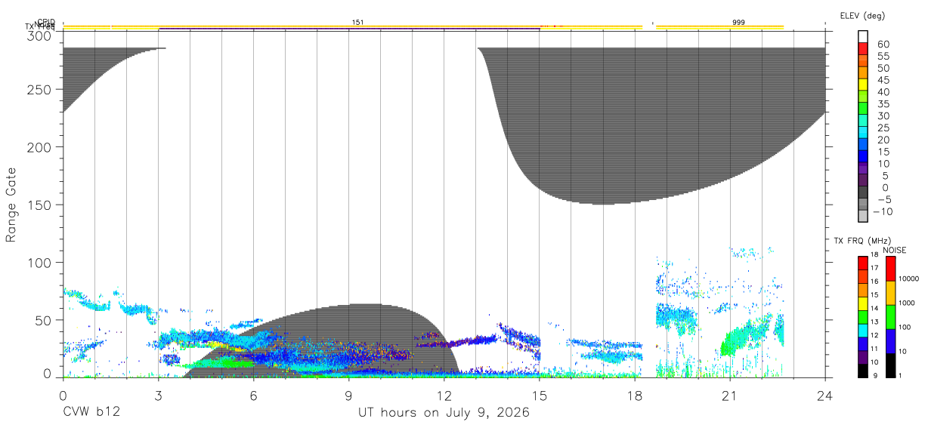Click the 'Range Gate' y-axis label
This screenshot has height=428, width=928.
[x=11, y=205]
